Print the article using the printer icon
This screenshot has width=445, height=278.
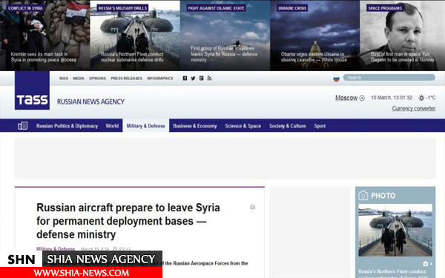pos(253,207)
